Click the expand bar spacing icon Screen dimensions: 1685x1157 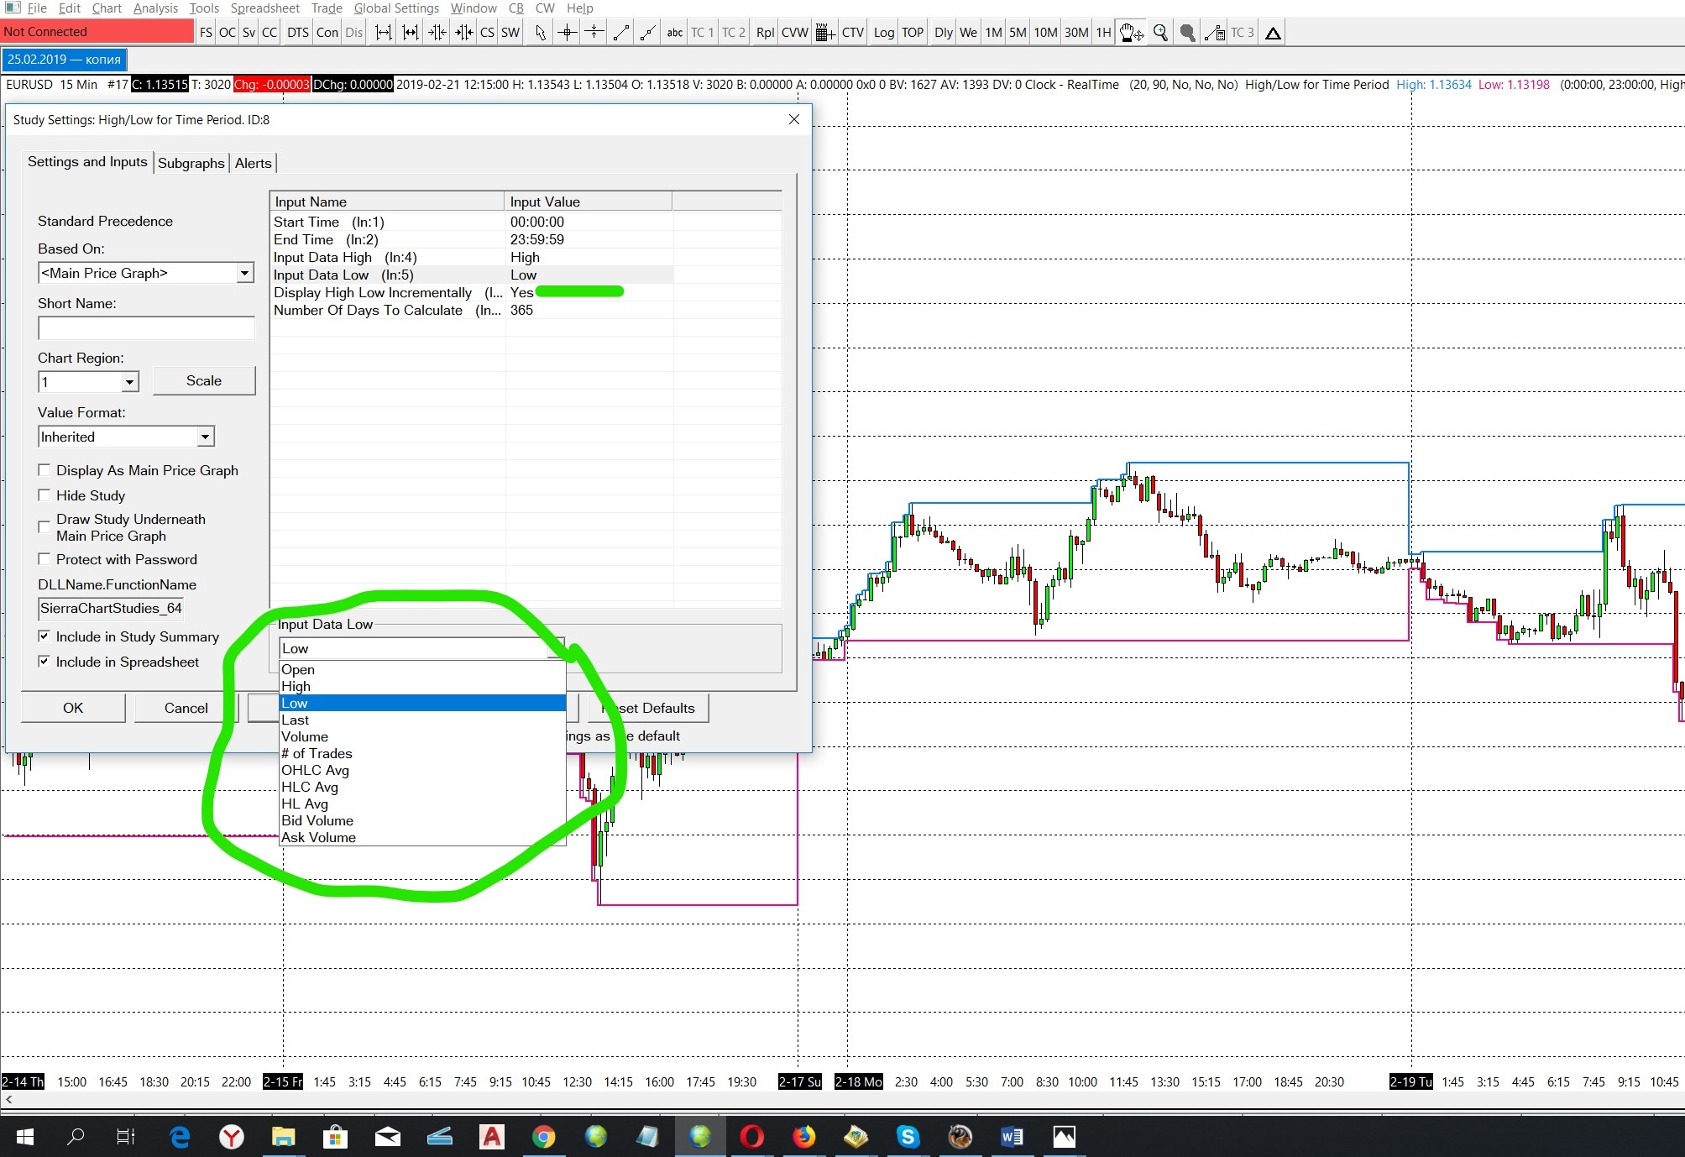pyautogui.click(x=383, y=33)
